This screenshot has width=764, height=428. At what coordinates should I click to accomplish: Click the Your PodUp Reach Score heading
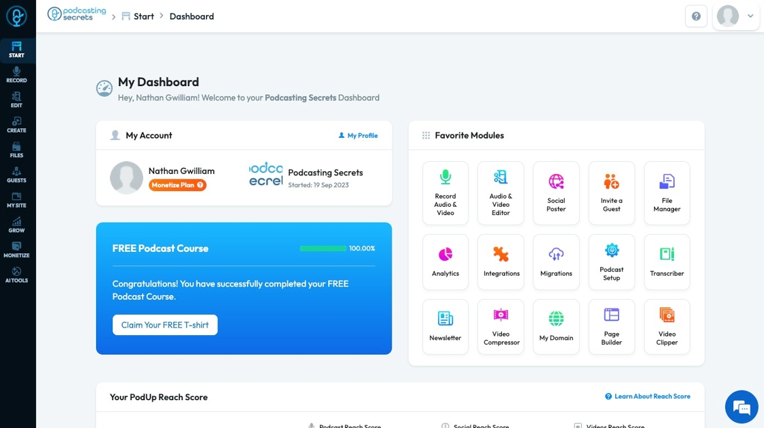pyautogui.click(x=158, y=397)
